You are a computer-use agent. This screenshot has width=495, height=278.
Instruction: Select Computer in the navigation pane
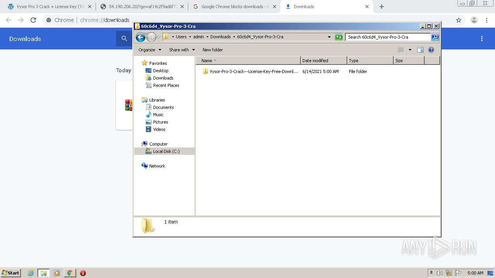click(155, 144)
